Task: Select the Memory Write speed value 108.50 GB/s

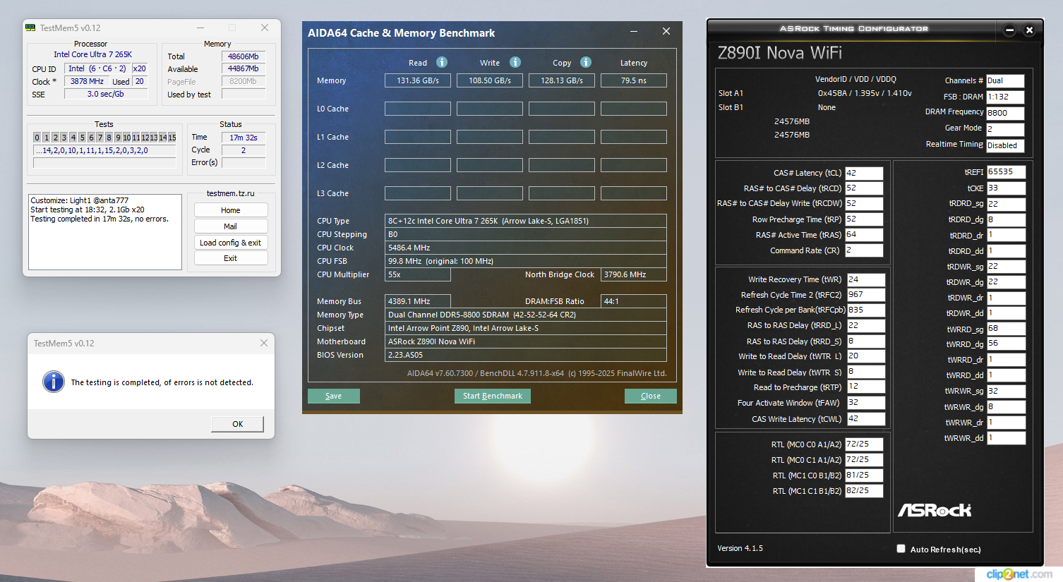Action: pos(490,80)
